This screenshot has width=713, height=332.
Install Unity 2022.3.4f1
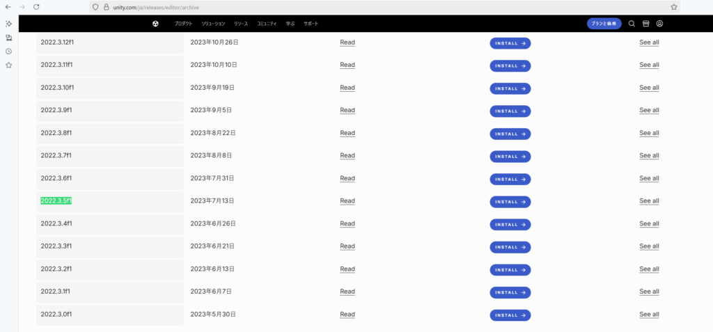(x=510, y=224)
